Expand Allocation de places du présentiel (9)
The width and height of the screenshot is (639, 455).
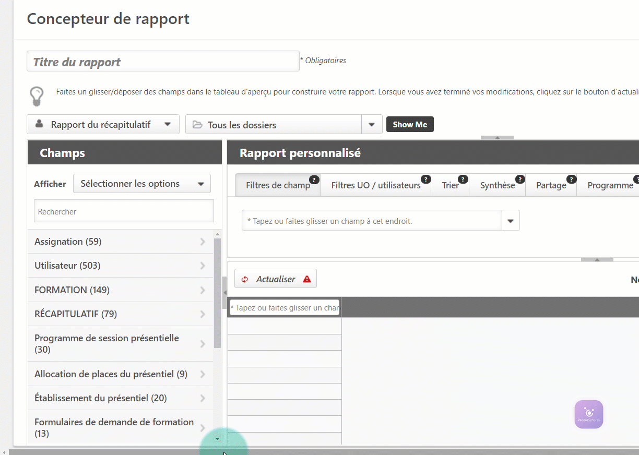click(x=121, y=374)
